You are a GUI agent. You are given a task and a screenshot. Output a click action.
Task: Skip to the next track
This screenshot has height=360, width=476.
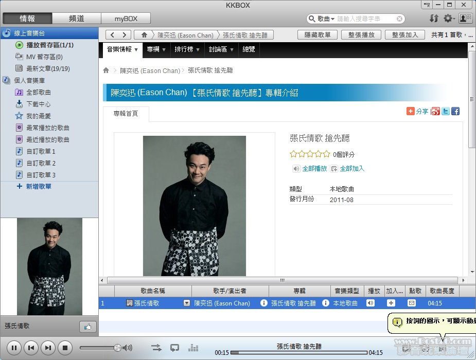pyautogui.click(x=48, y=348)
